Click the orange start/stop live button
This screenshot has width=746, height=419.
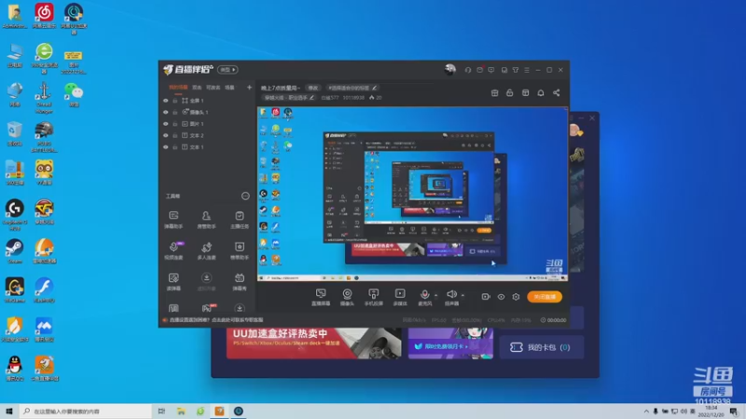(545, 297)
